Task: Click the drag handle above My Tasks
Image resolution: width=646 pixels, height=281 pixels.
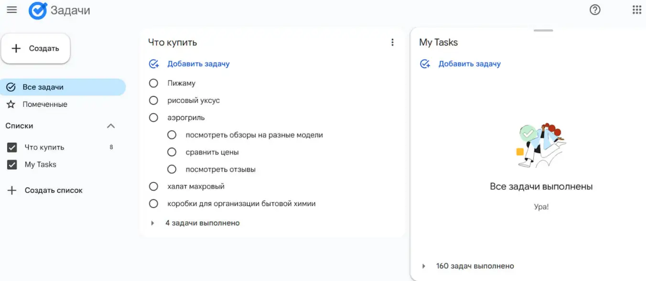Action: (x=543, y=31)
